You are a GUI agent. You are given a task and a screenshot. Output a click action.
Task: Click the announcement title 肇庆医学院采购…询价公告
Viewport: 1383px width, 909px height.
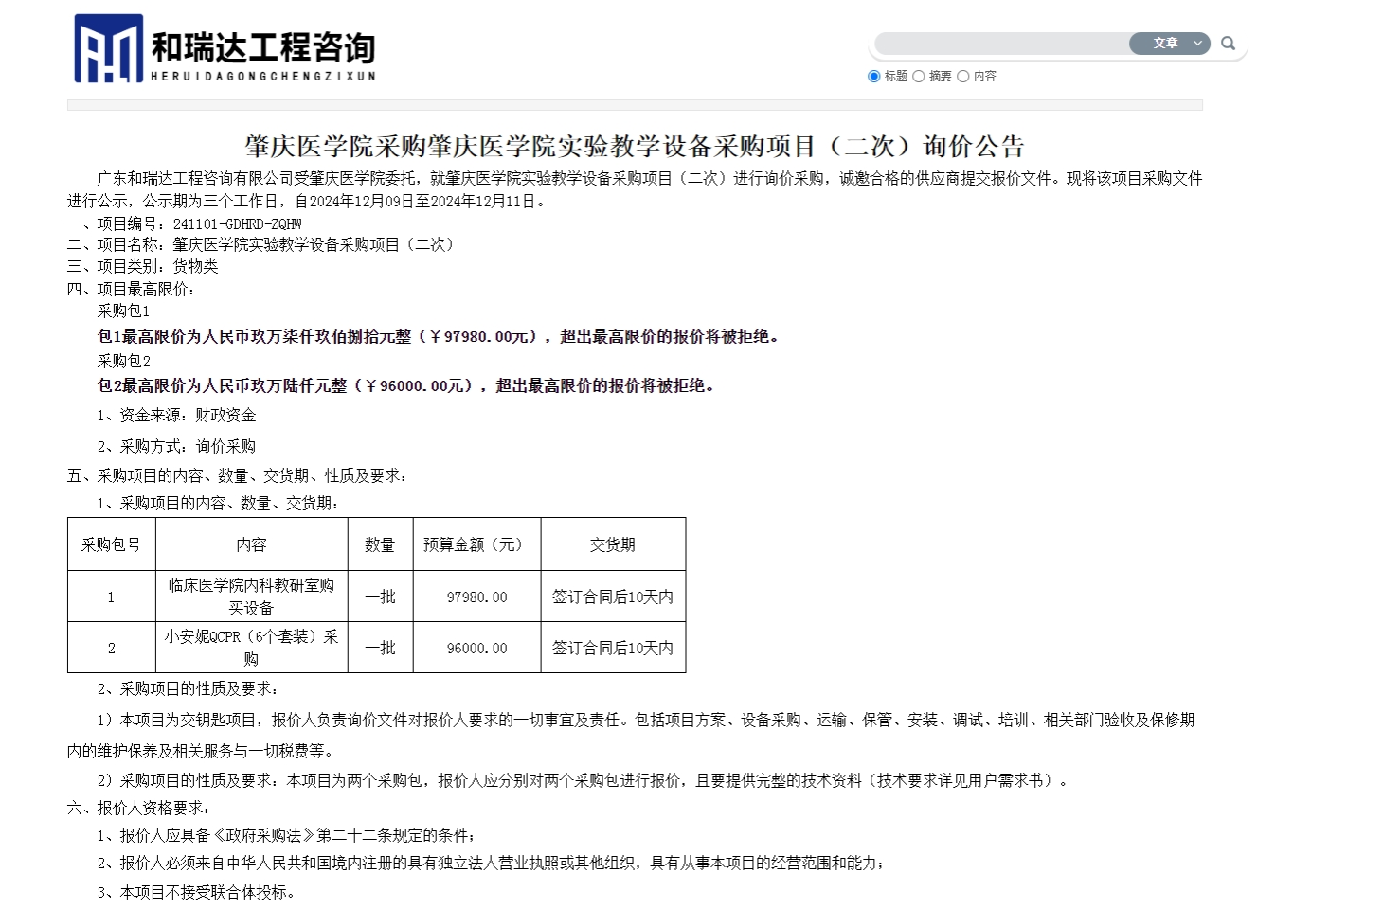coord(635,147)
